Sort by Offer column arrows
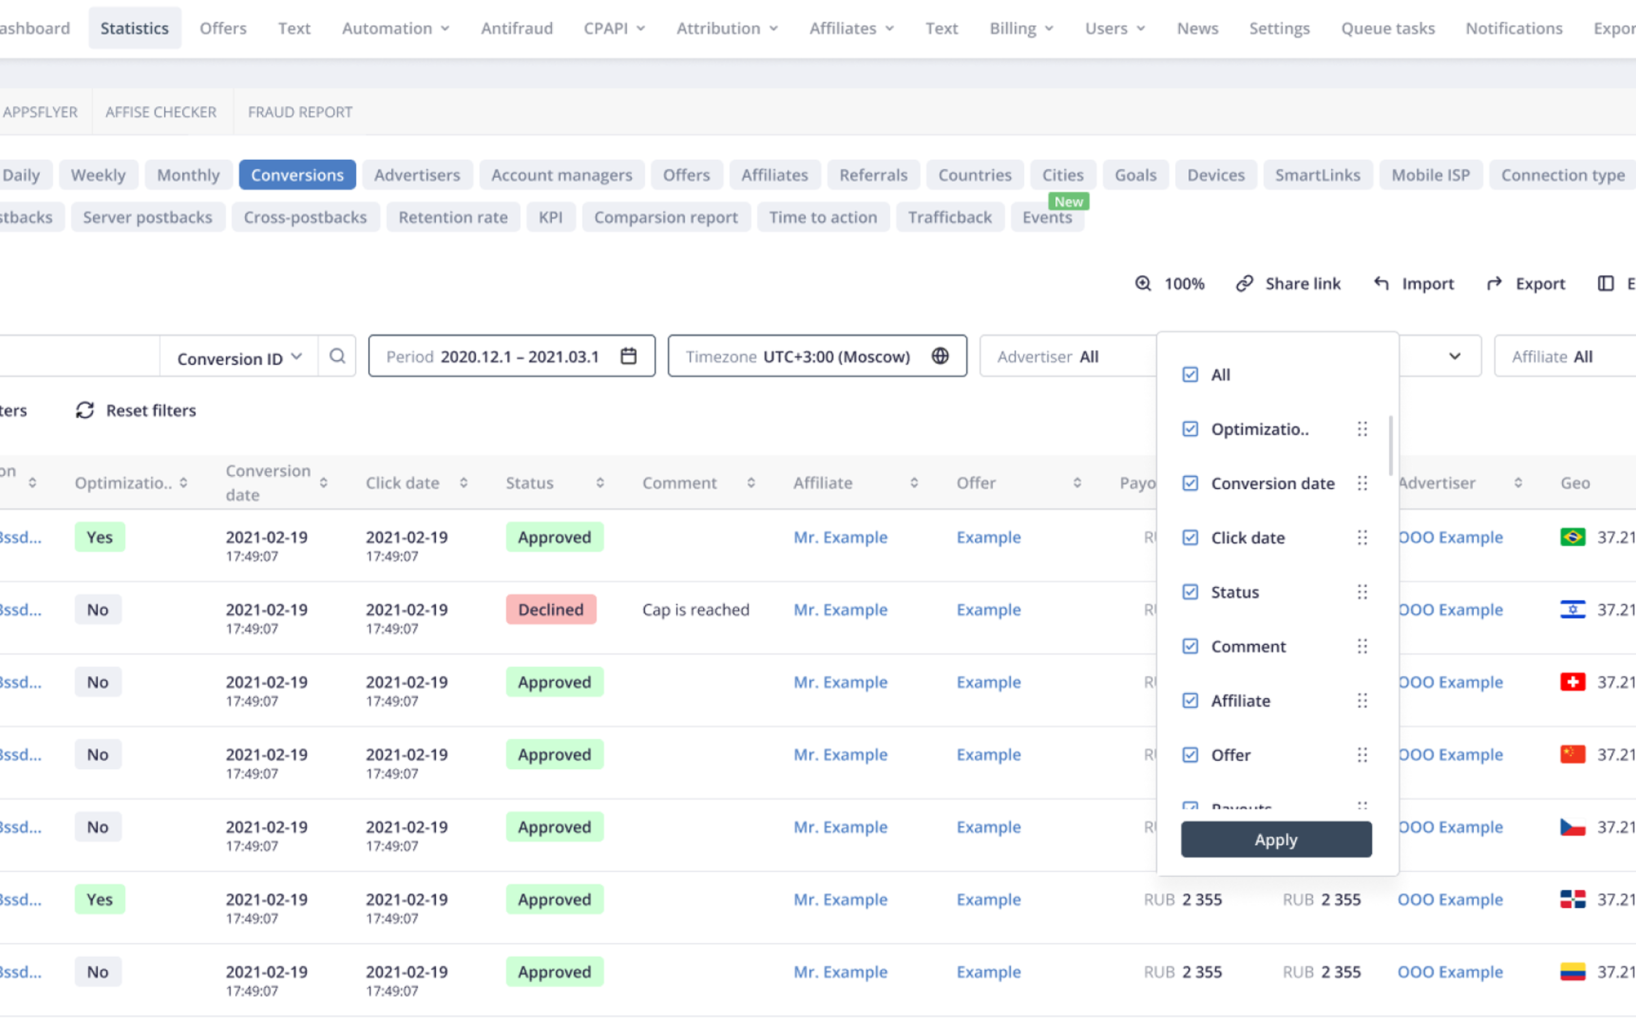1636x1022 pixels. (x=1077, y=483)
